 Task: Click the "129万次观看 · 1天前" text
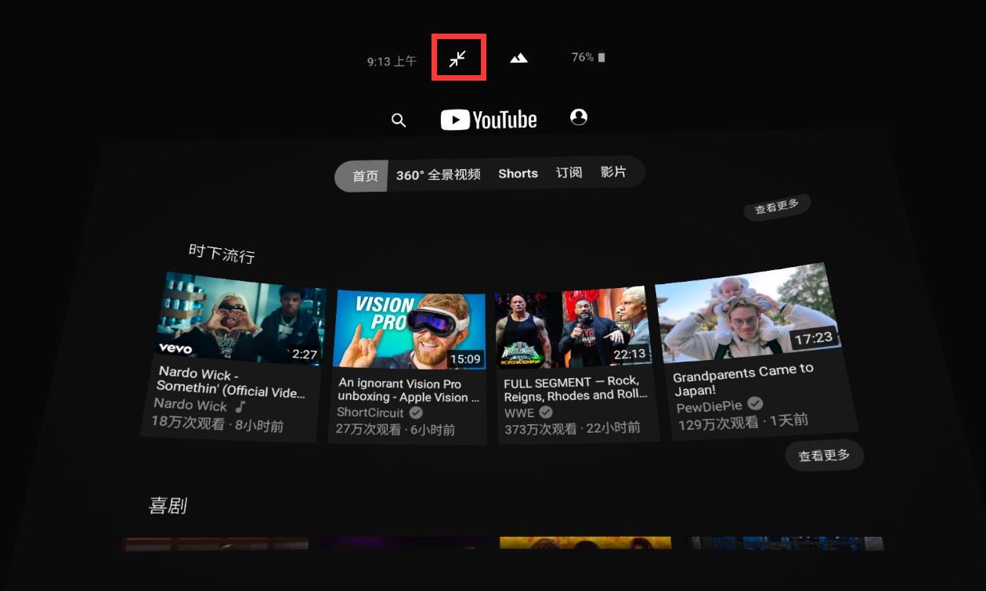743,422
